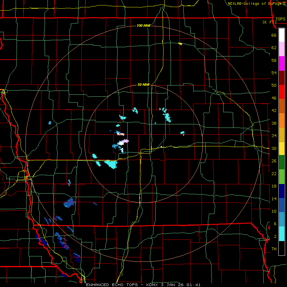Click the legend value 6
The image size is (287, 287).
point(275,224)
